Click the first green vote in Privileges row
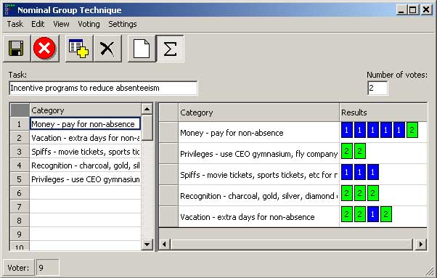 click(x=347, y=151)
